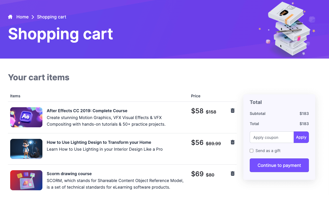This screenshot has height=201, width=329.
Task: Enable the Send as a gift checkbox
Action: pos(252,151)
